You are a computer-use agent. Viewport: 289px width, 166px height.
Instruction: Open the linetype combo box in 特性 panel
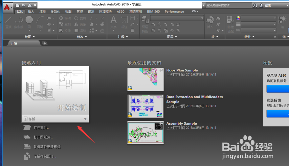pyautogui.click(x=259, y=30)
